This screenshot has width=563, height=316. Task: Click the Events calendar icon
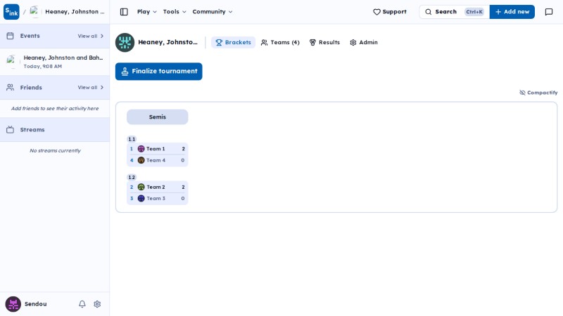(x=10, y=36)
